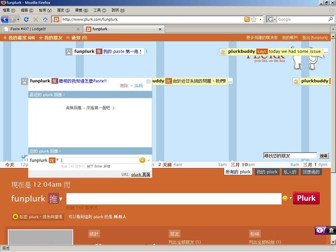This screenshot has width=336, height=252.
Task: Click the 尋找您的朋友 friend search field
Action: pyautogui.click(x=290, y=156)
